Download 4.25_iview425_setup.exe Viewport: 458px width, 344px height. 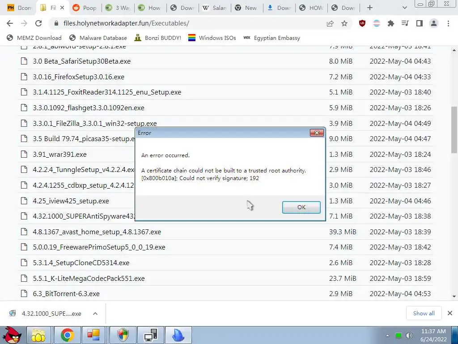click(x=71, y=201)
